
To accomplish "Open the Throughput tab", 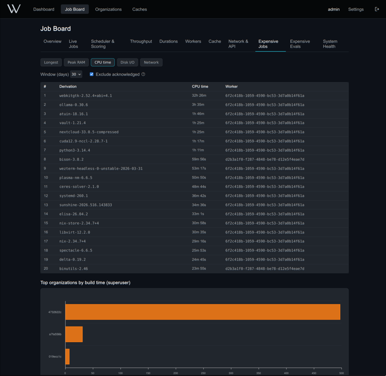I will point(141,41).
